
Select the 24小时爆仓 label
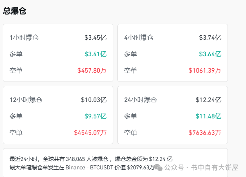[140, 100]
